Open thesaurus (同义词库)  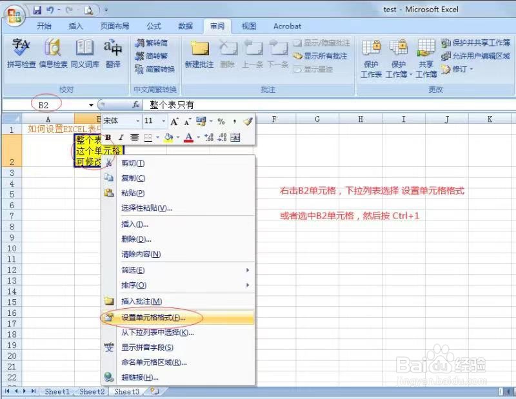(x=85, y=53)
